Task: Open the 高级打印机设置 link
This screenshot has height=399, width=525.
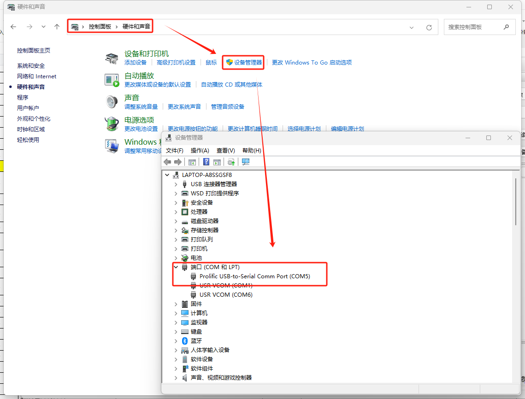Action: [x=176, y=63]
